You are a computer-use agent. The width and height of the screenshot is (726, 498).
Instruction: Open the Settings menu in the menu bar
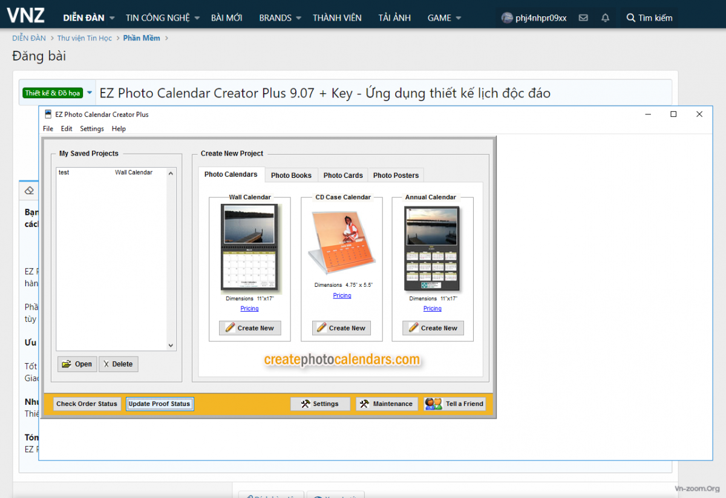(x=92, y=128)
